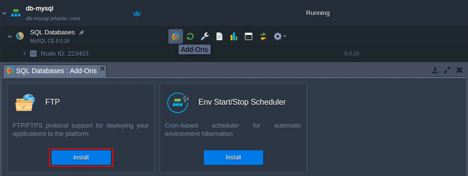Click the Env Start/Stop Scheduler sleep icon
Image resolution: width=468 pixels, height=176 pixels.
(x=178, y=103)
